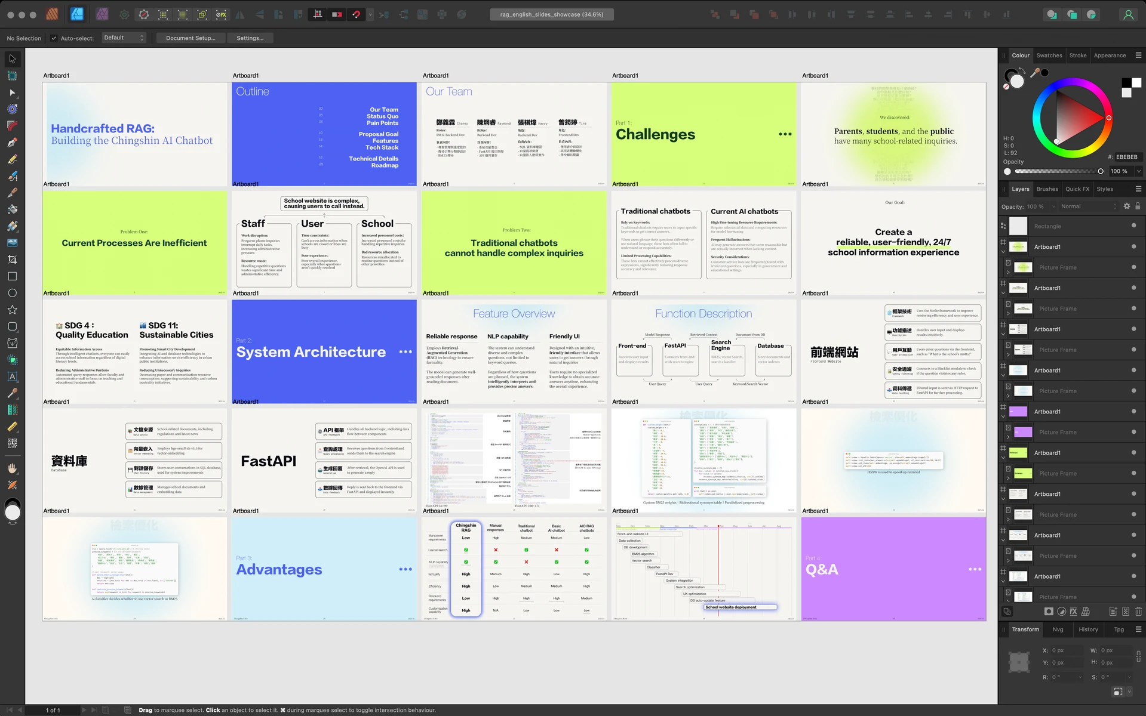Viewport: 1146px width, 716px height.
Task: Switch to the History tab
Action: coord(1089,629)
